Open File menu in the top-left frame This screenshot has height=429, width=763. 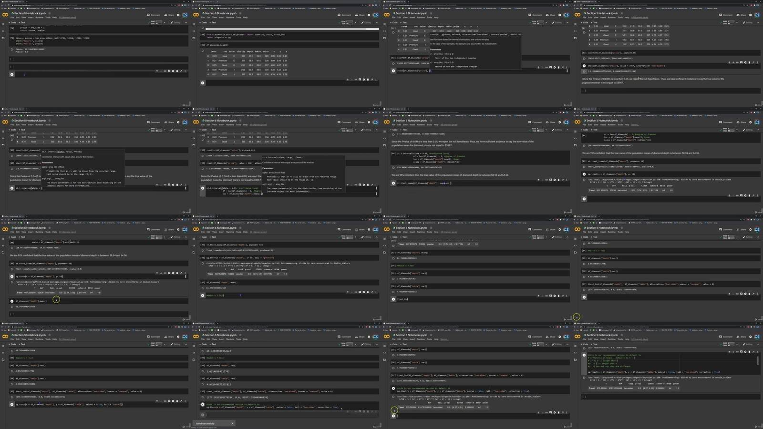coord(12,18)
